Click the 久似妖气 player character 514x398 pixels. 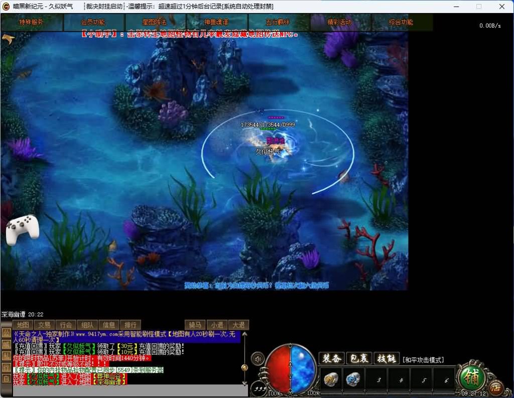(x=274, y=147)
